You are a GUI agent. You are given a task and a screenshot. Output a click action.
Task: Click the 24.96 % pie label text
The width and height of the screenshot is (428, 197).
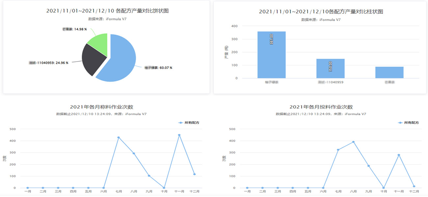point(48,63)
